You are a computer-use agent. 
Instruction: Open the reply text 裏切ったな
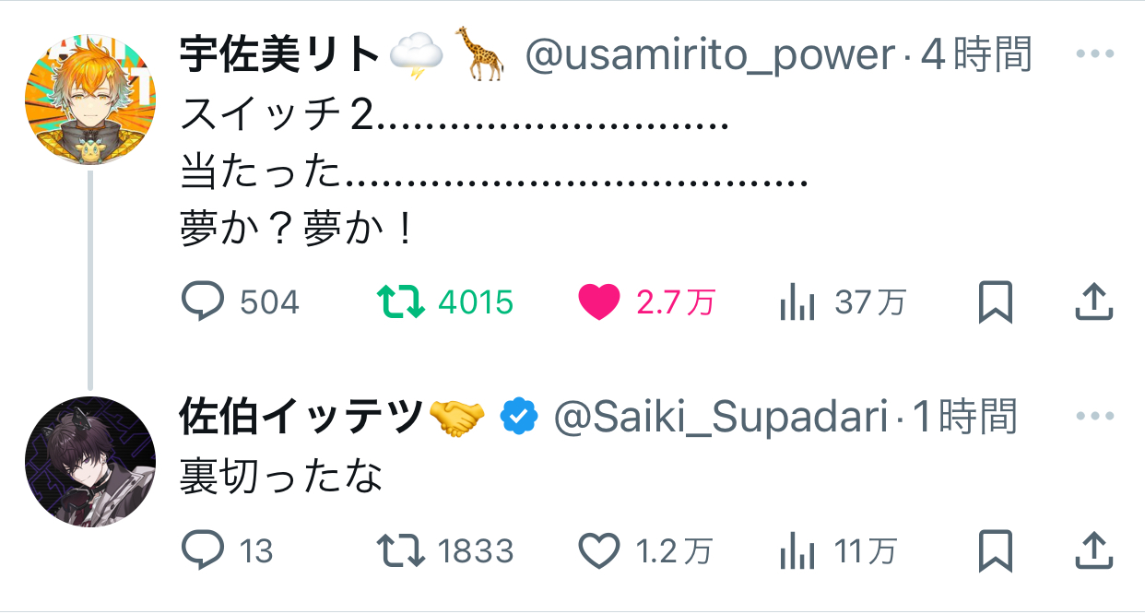pyautogui.click(x=280, y=478)
